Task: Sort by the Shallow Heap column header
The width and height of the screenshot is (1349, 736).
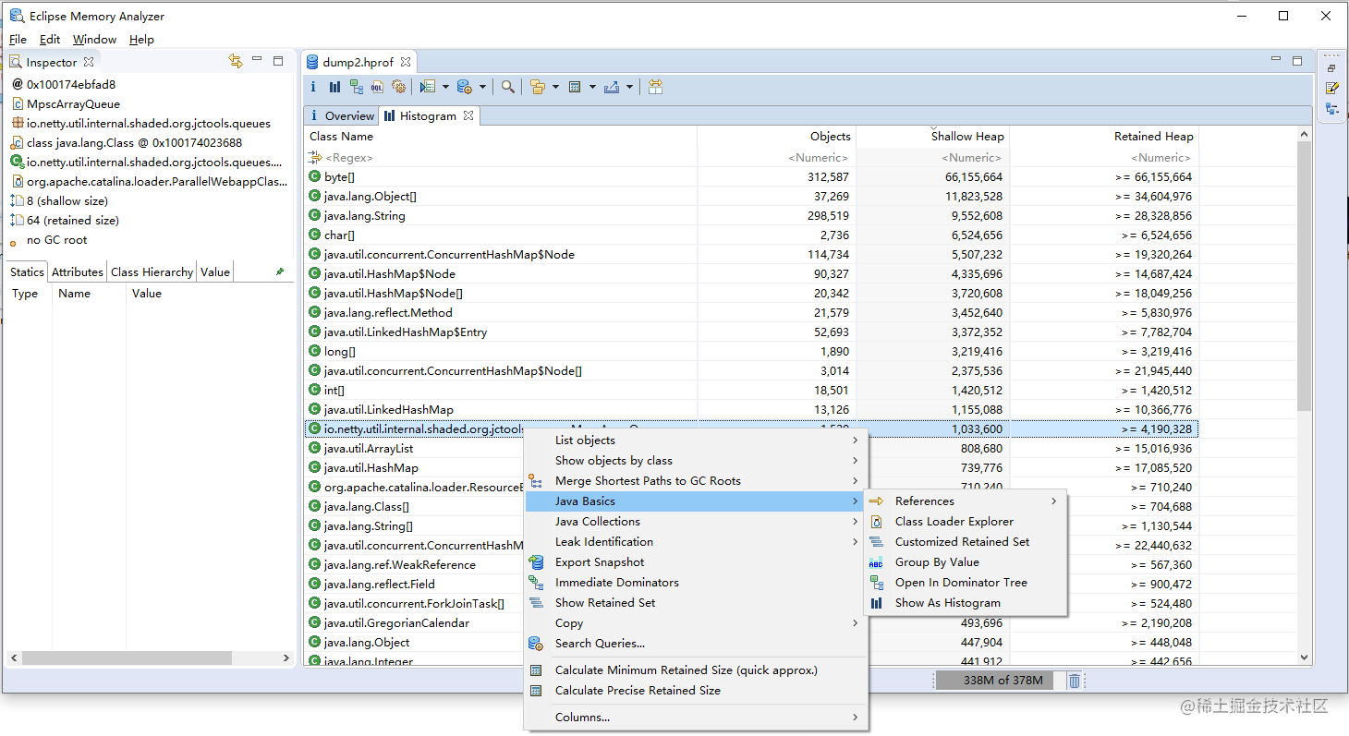Action: [933, 136]
